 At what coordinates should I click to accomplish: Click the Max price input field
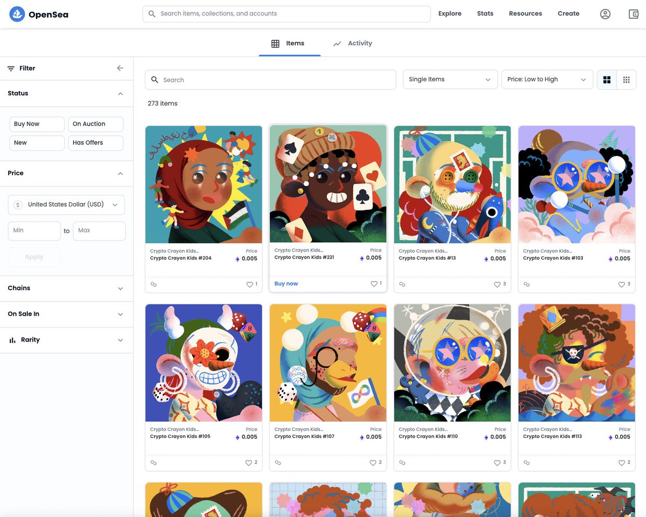pyautogui.click(x=99, y=230)
